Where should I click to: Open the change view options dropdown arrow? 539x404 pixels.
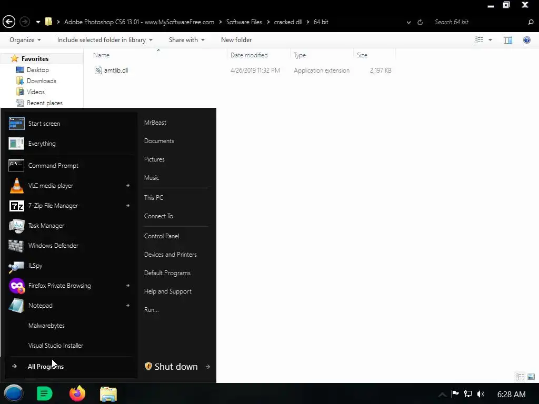(x=490, y=40)
